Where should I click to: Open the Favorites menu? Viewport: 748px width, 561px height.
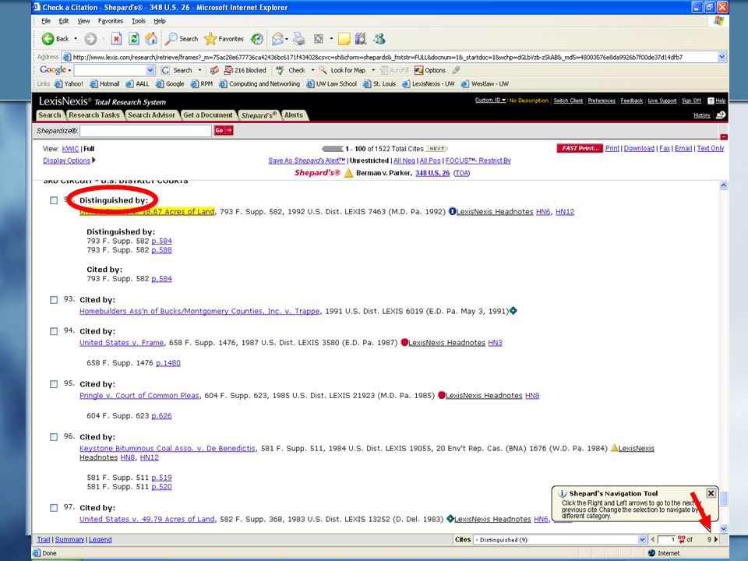coord(110,21)
